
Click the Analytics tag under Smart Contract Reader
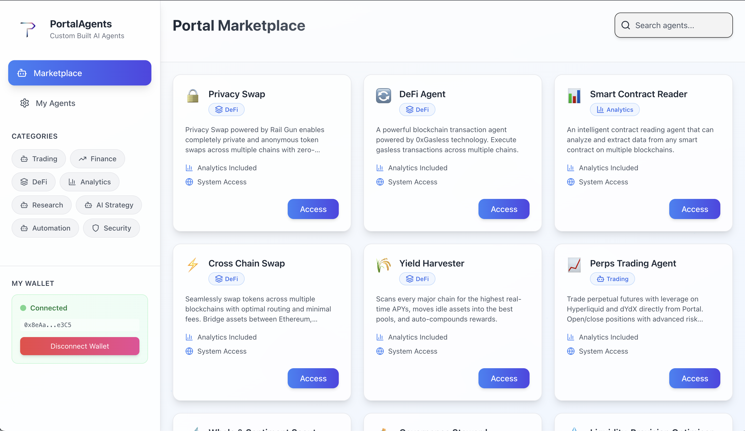pos(615,110)
